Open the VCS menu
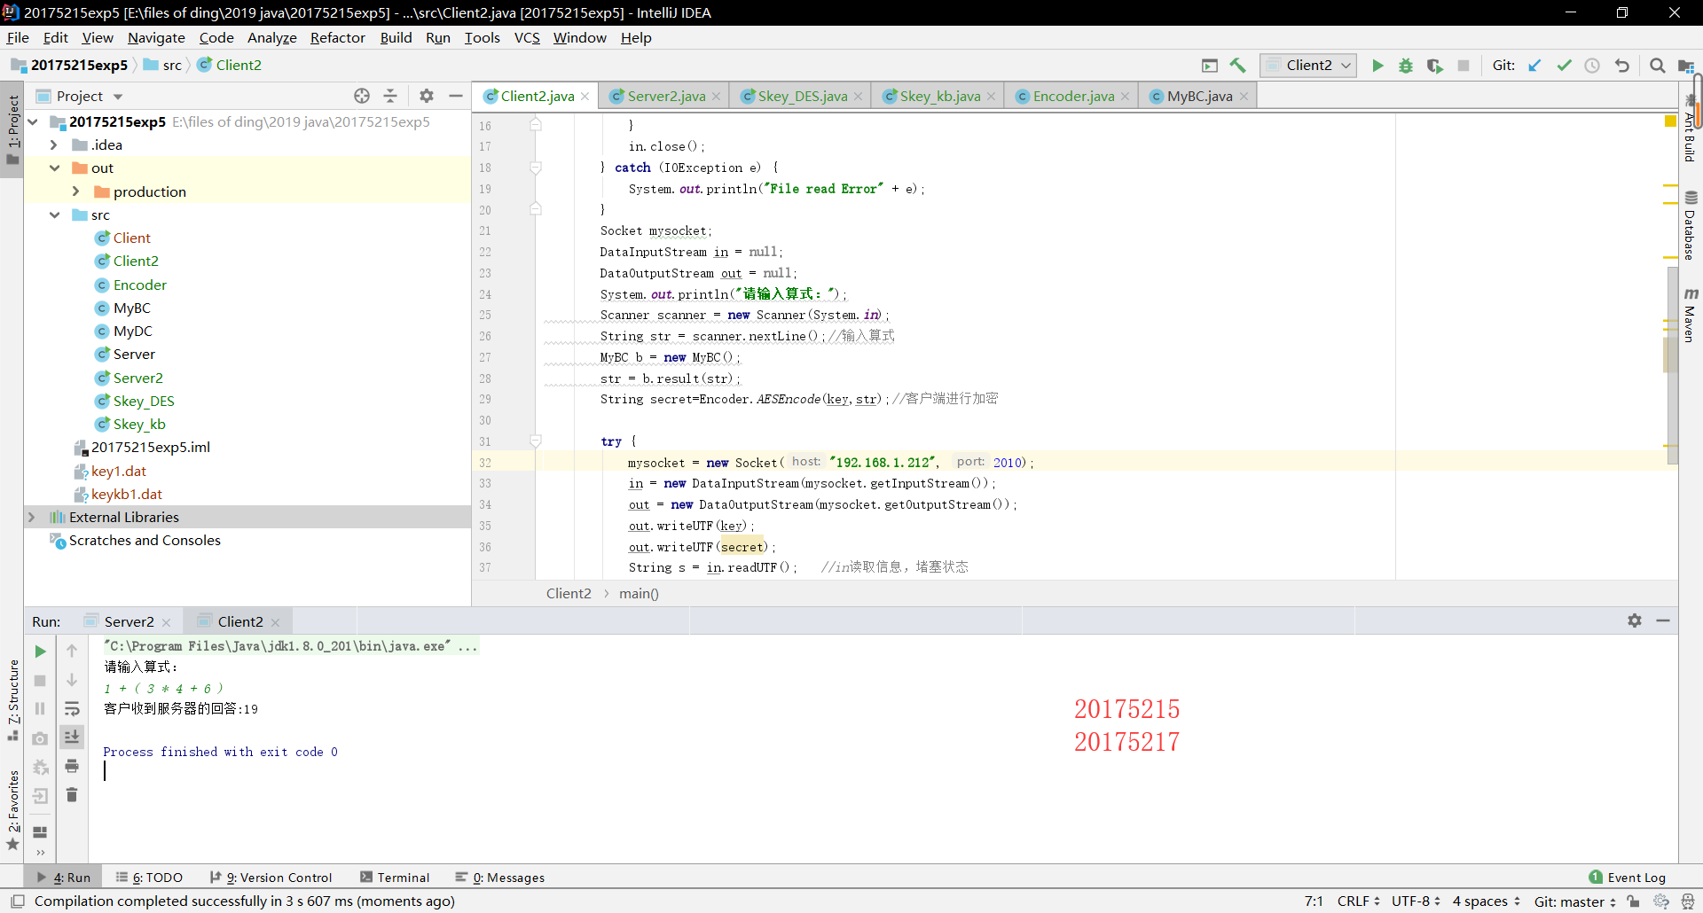Viewport: 1703px width, 913px height. click(x=527, y=37)
